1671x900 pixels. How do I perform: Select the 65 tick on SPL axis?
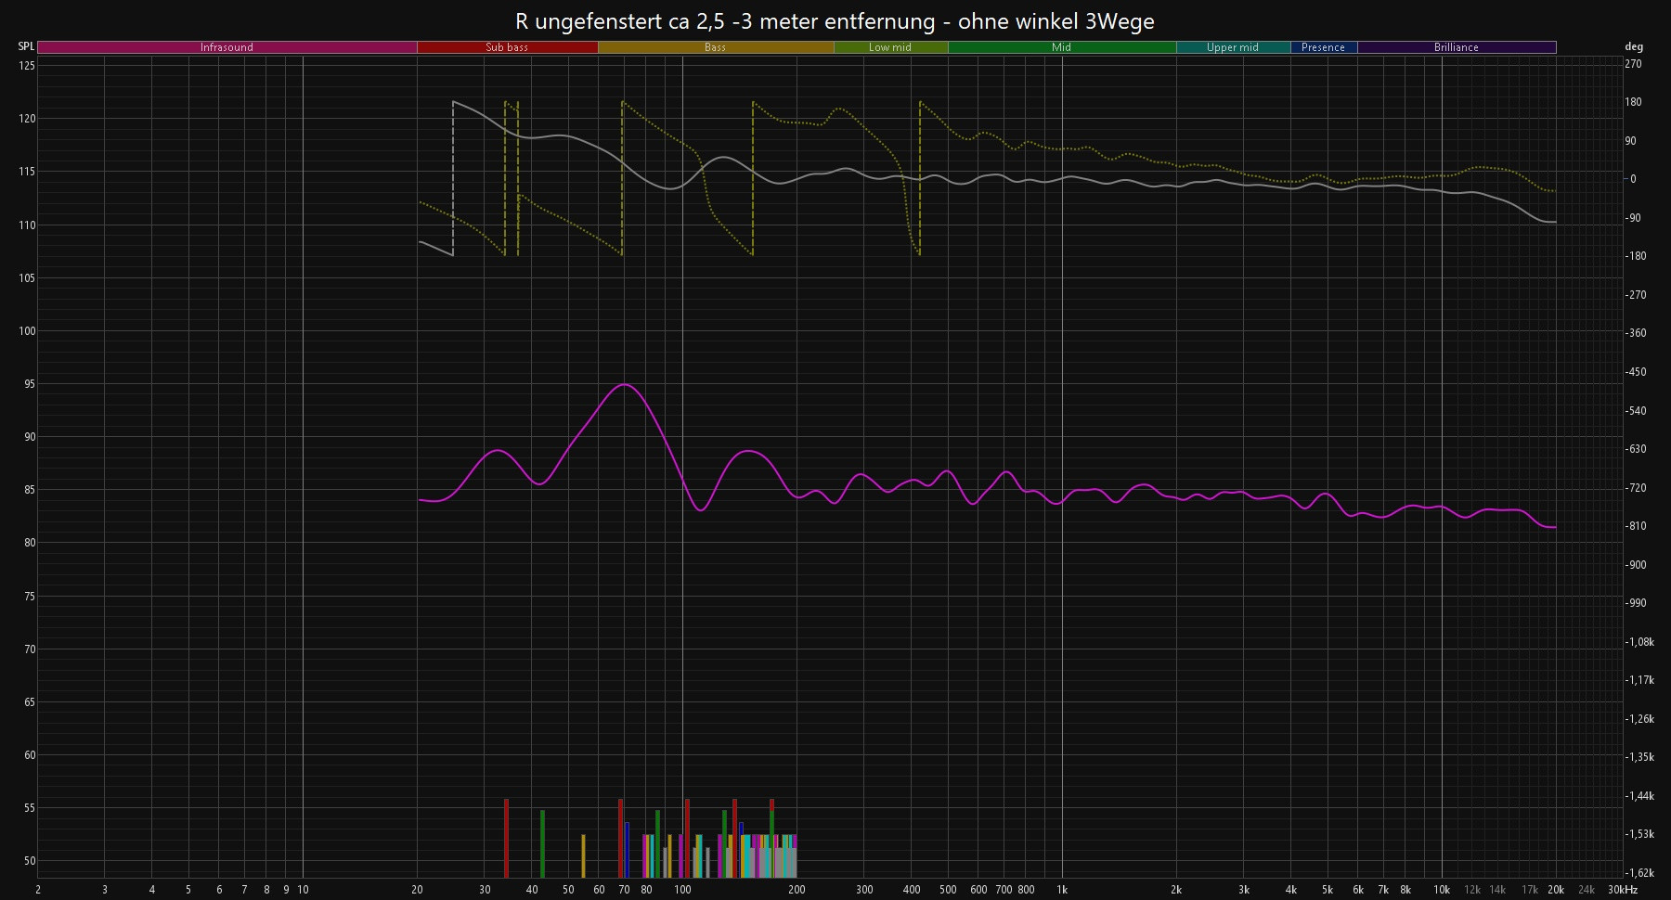[30, 702]
